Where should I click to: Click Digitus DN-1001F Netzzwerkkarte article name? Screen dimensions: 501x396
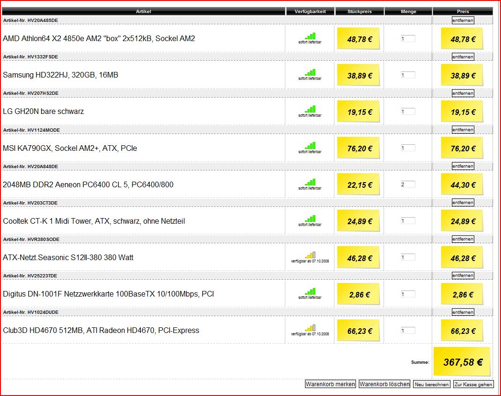pyautogui.click(x=109, y=294)
